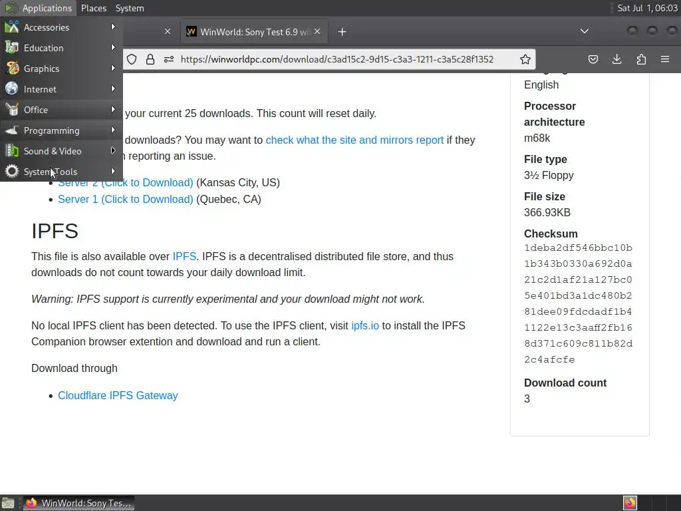Close the WinWorld Sony Test tab
Viewport: 681px width, 511px height.
pos(317,31)
